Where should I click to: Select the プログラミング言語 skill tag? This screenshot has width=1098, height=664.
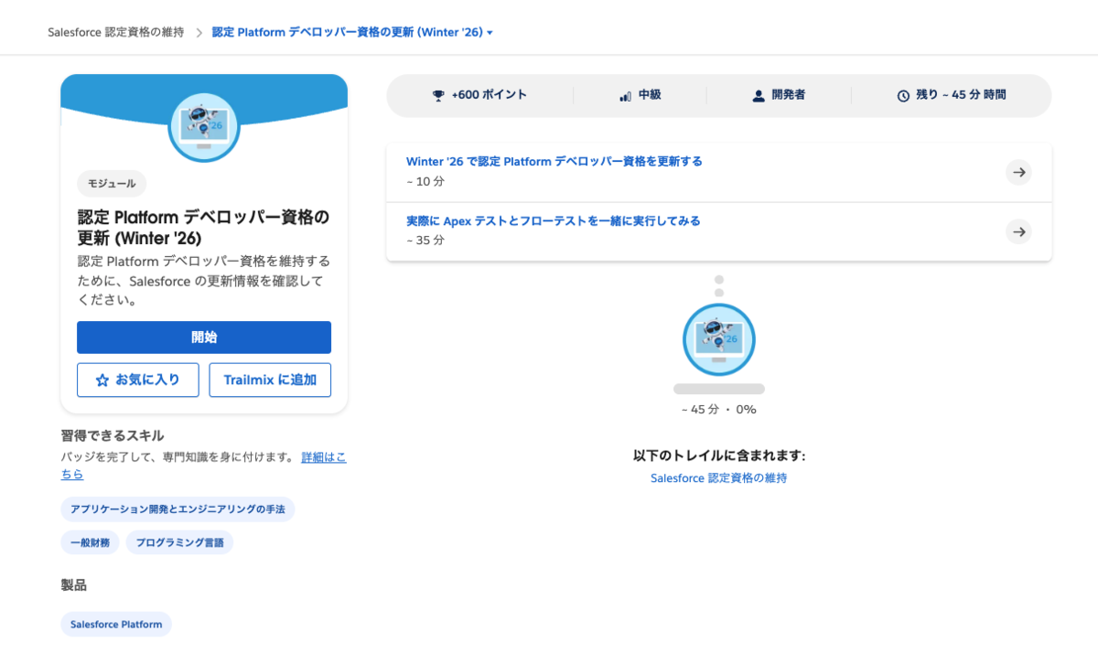[179, 542]
